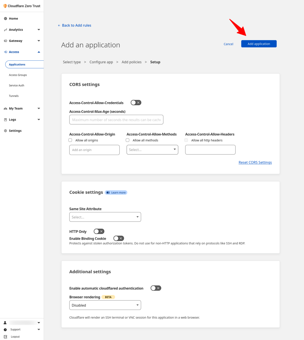Open My Team via the people icon
304x340 pixels.
click(x=5, y=108)
